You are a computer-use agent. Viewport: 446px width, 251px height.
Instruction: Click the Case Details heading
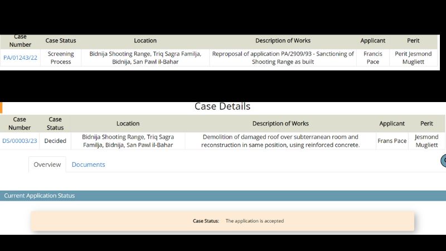[x=222, y=107]
